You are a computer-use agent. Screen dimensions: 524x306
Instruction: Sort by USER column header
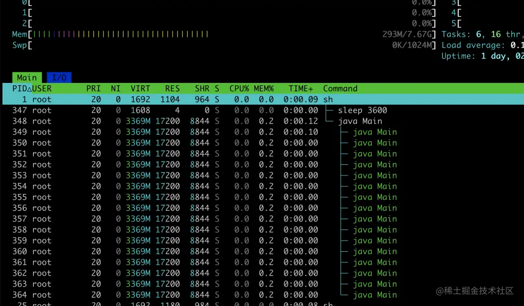pos(42,89)
